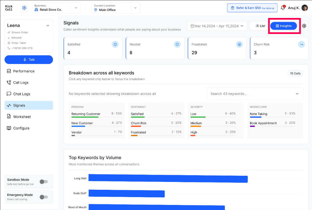Switch to List view
312x210 pixels.
(x=260, y=26)
